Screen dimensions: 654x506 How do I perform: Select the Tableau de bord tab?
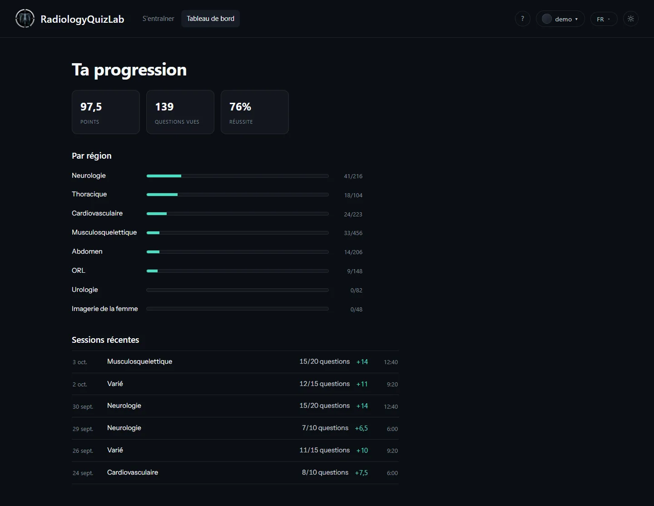pyautogui.click(x=210, y=19)
